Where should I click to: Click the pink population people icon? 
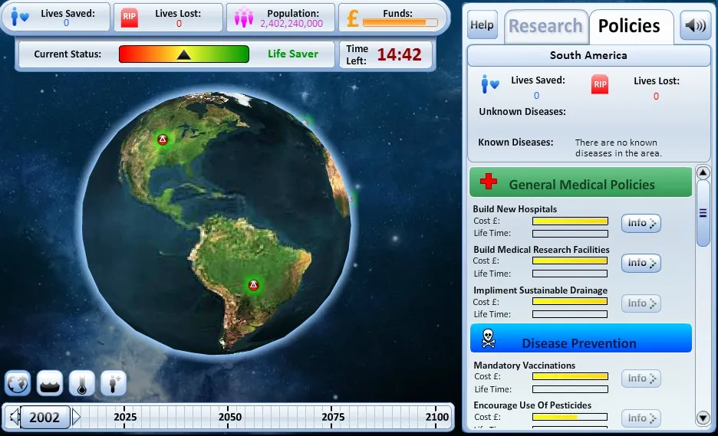pyautogui.click(x=244, y=18)
